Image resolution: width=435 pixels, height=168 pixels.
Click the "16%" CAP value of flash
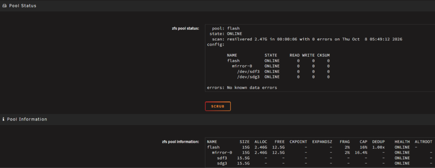click(364, 147)
